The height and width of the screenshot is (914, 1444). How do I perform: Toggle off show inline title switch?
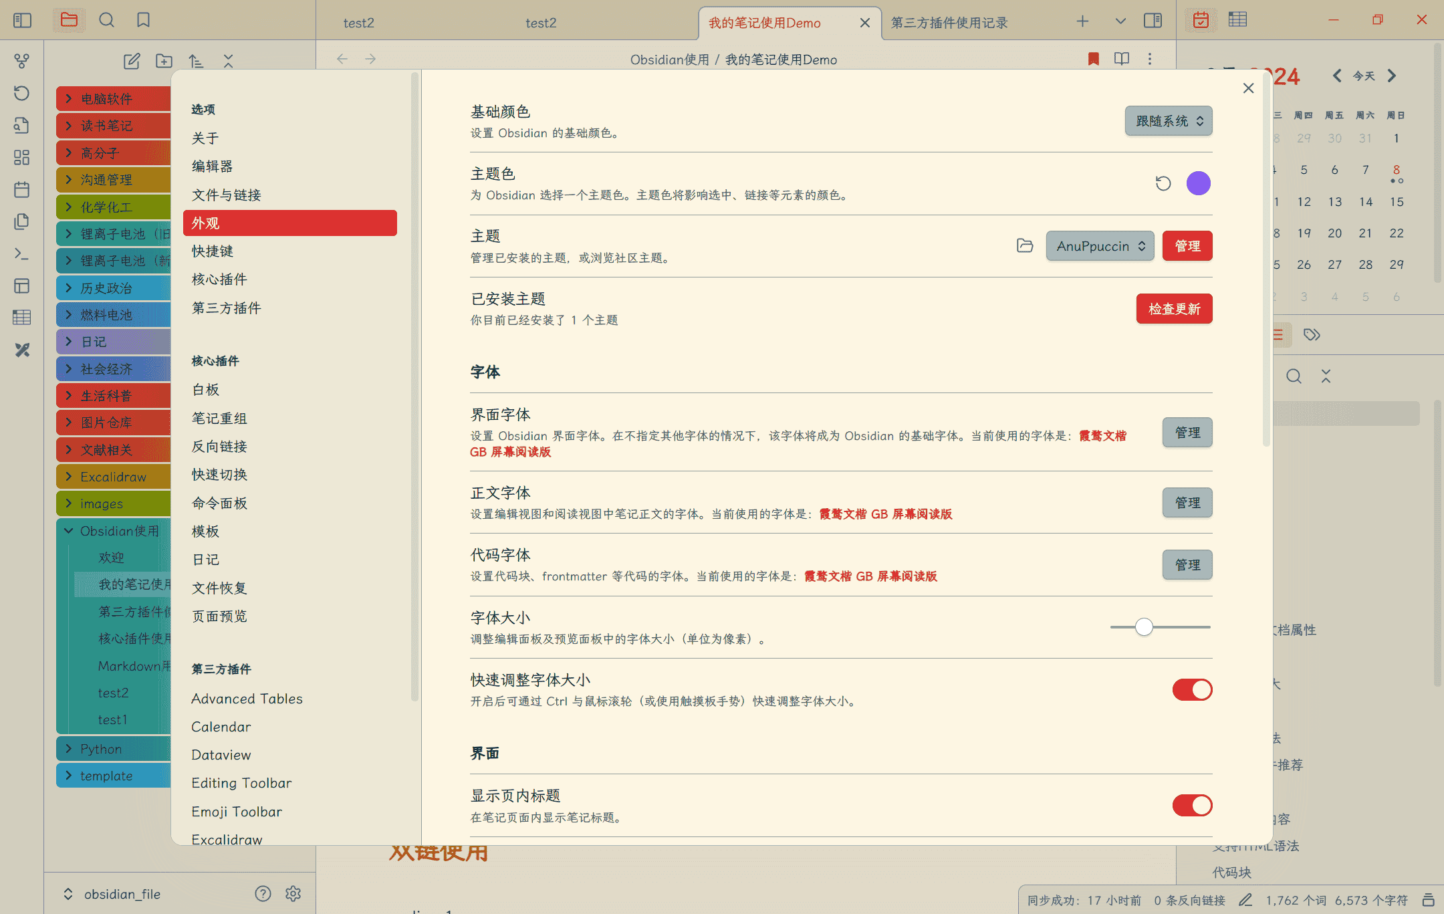point(1192,805)
